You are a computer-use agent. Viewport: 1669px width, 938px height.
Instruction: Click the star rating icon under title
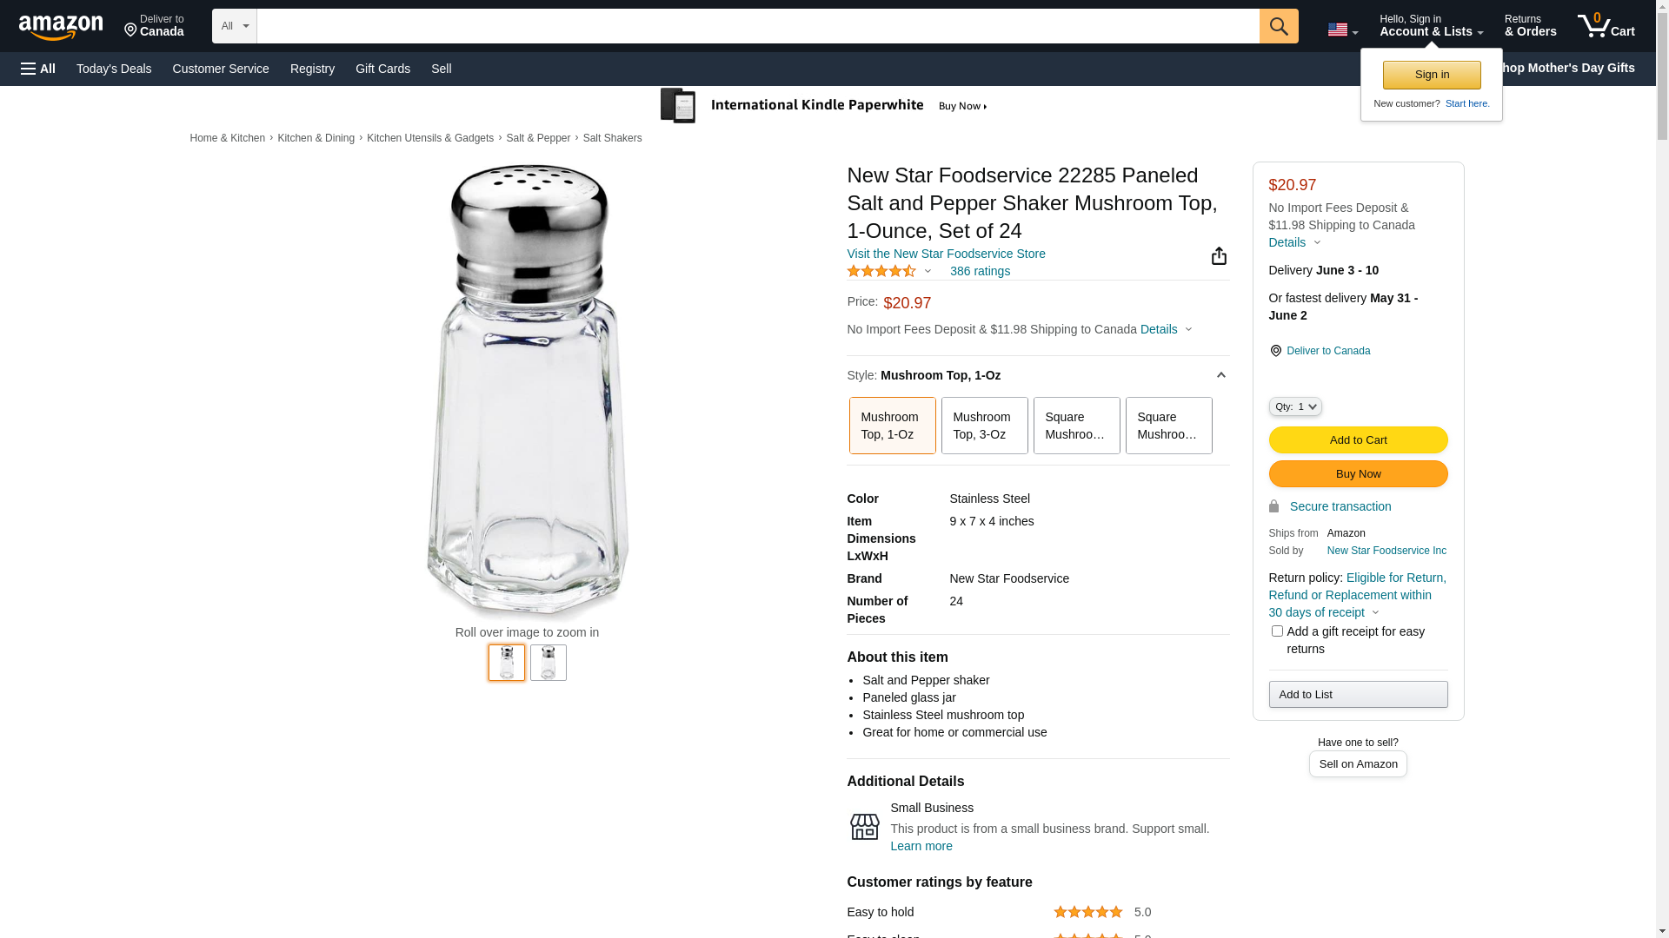(881, 272)
